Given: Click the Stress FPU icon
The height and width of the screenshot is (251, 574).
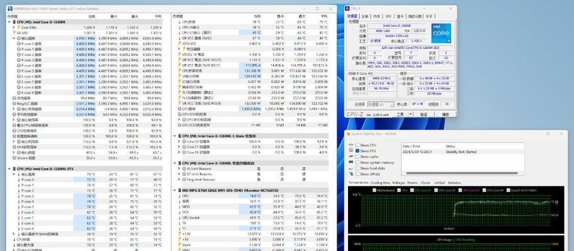Looking at the screenshot, I should pyautogui.click(x=351, y=151).
